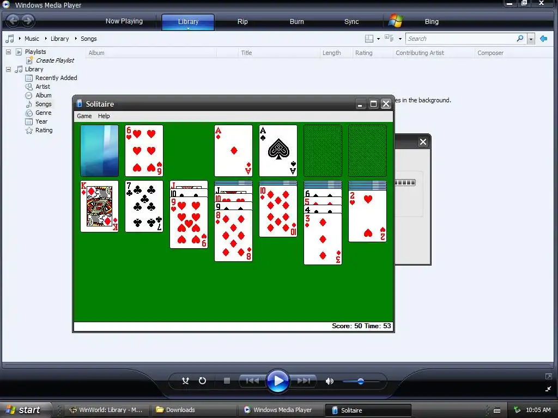Open the Game menu in Solitaire
The width and height of the screenshot is (558, 418).
coord(84,116)
